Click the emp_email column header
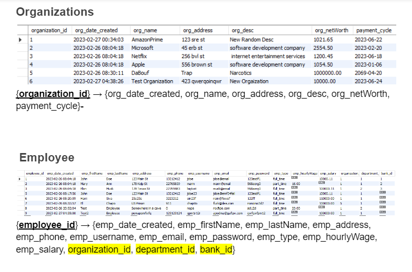 (x=221, y=173)
